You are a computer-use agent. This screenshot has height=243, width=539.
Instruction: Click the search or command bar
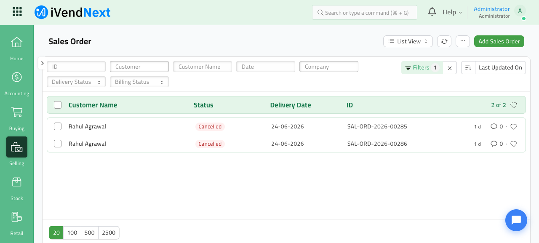[x=365, y=13]
